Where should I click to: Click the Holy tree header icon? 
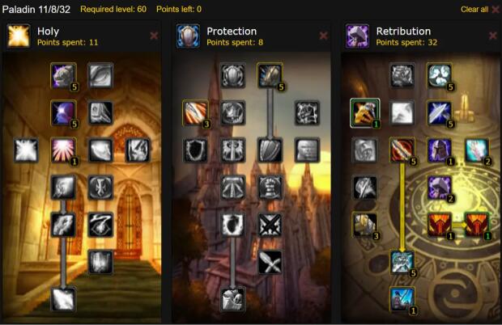19,36
